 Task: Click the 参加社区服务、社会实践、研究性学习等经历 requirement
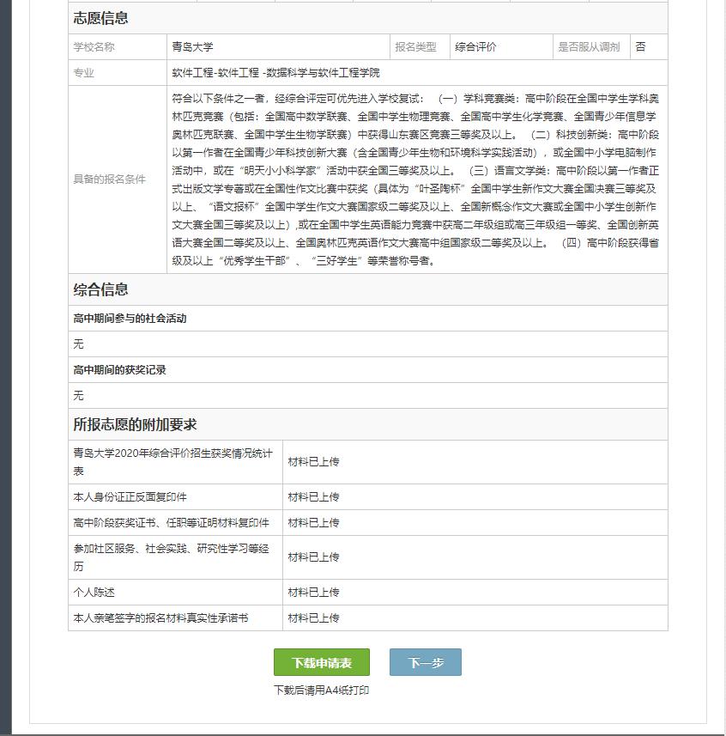click(171, 557)
